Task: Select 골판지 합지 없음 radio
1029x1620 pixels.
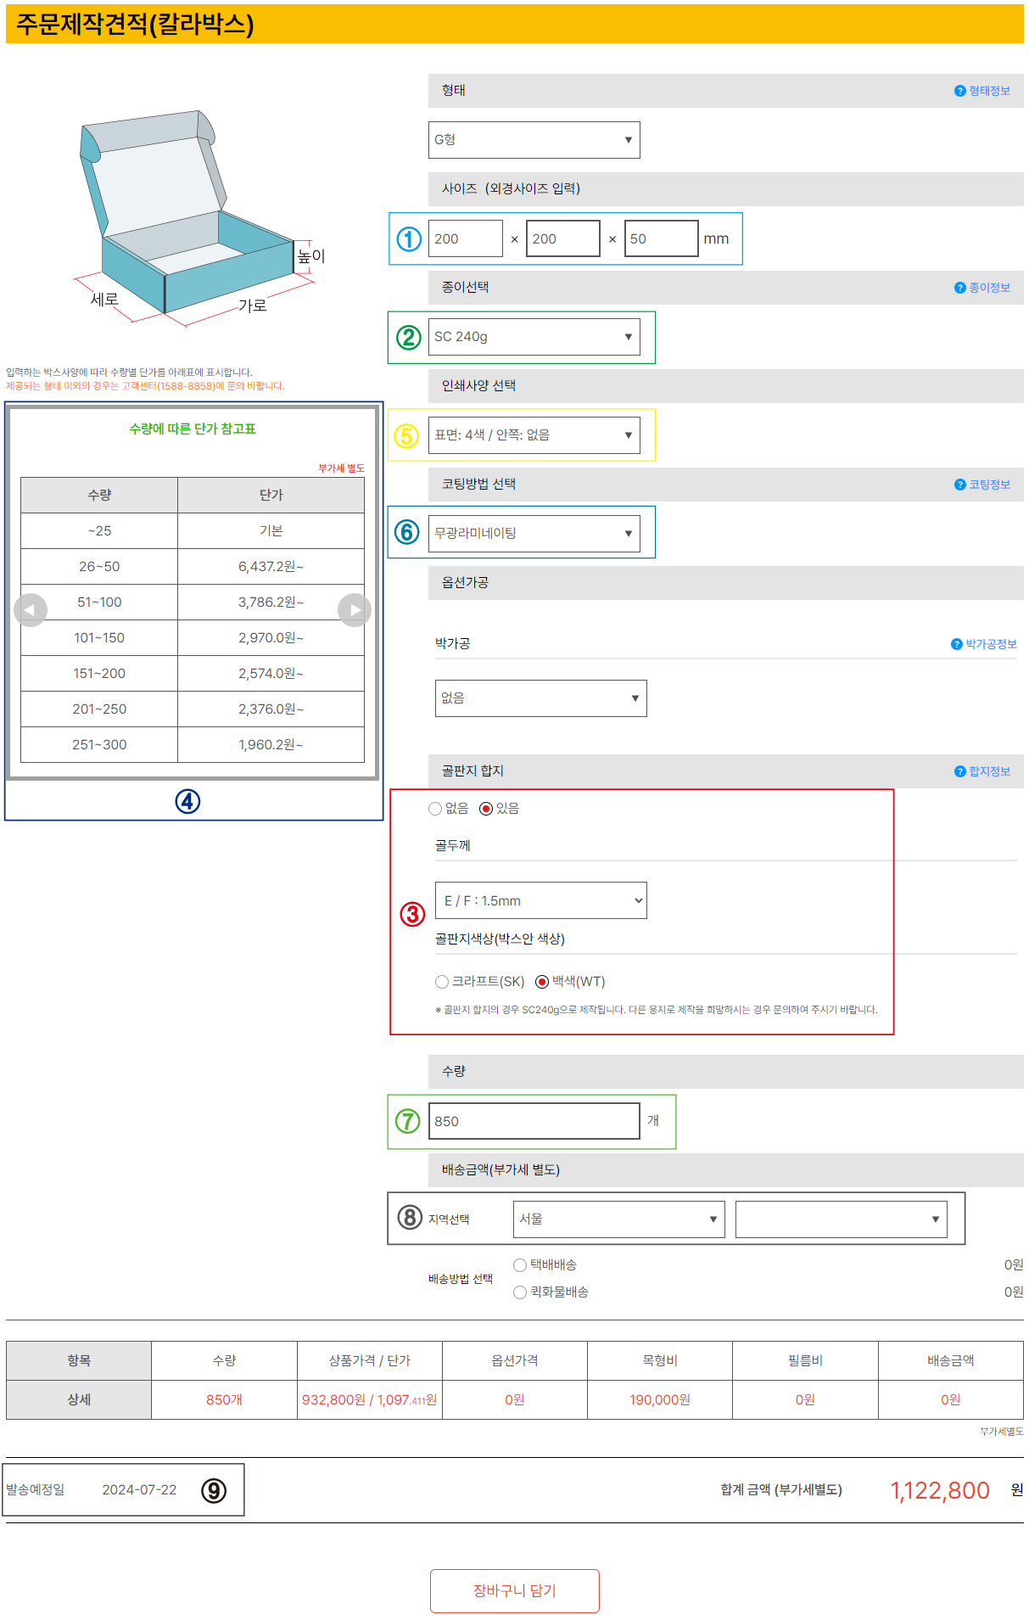Action: 435,809
